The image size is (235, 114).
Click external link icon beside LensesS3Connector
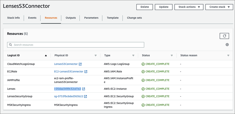coord(80,64)
